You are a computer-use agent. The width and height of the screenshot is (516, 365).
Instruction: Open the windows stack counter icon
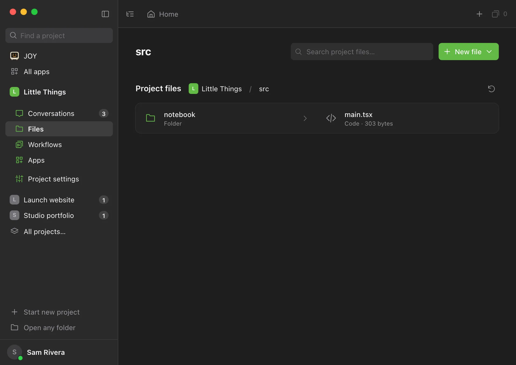point(495,14)
